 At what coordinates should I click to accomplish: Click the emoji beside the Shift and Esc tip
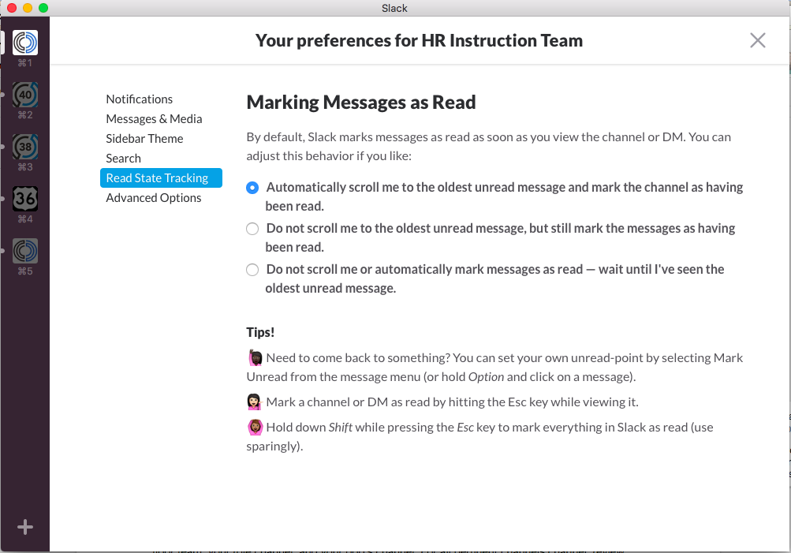(256, 428)
